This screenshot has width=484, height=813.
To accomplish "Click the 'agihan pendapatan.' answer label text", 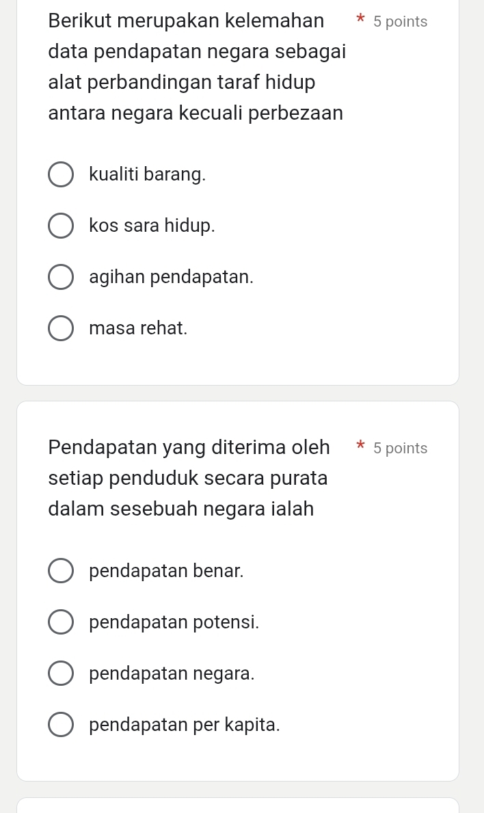I will (x=171, y=277).
